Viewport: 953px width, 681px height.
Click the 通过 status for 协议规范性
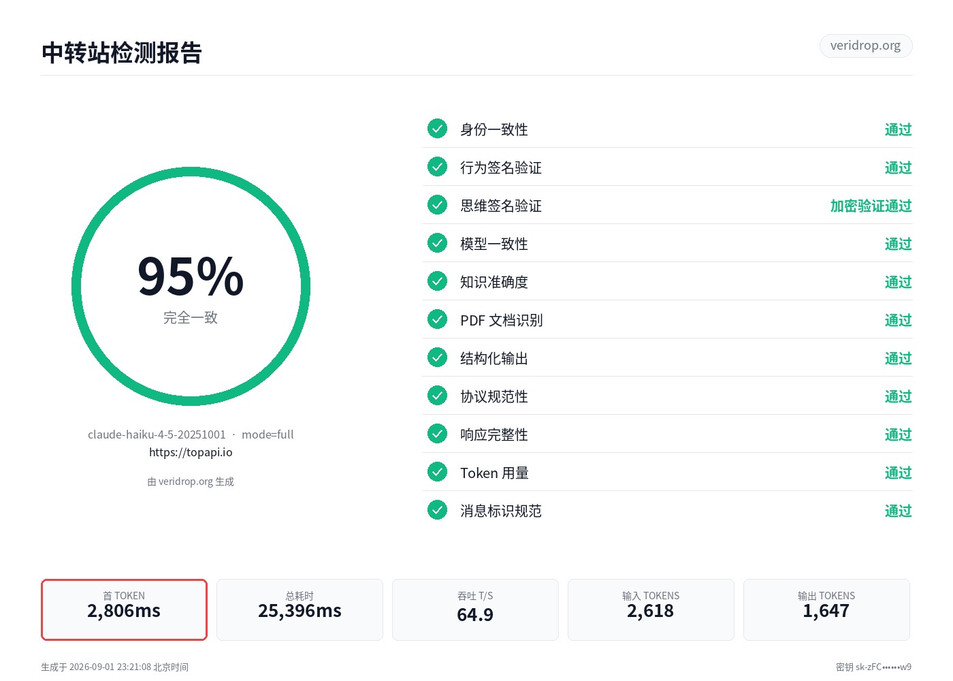(x=898, y=396)
